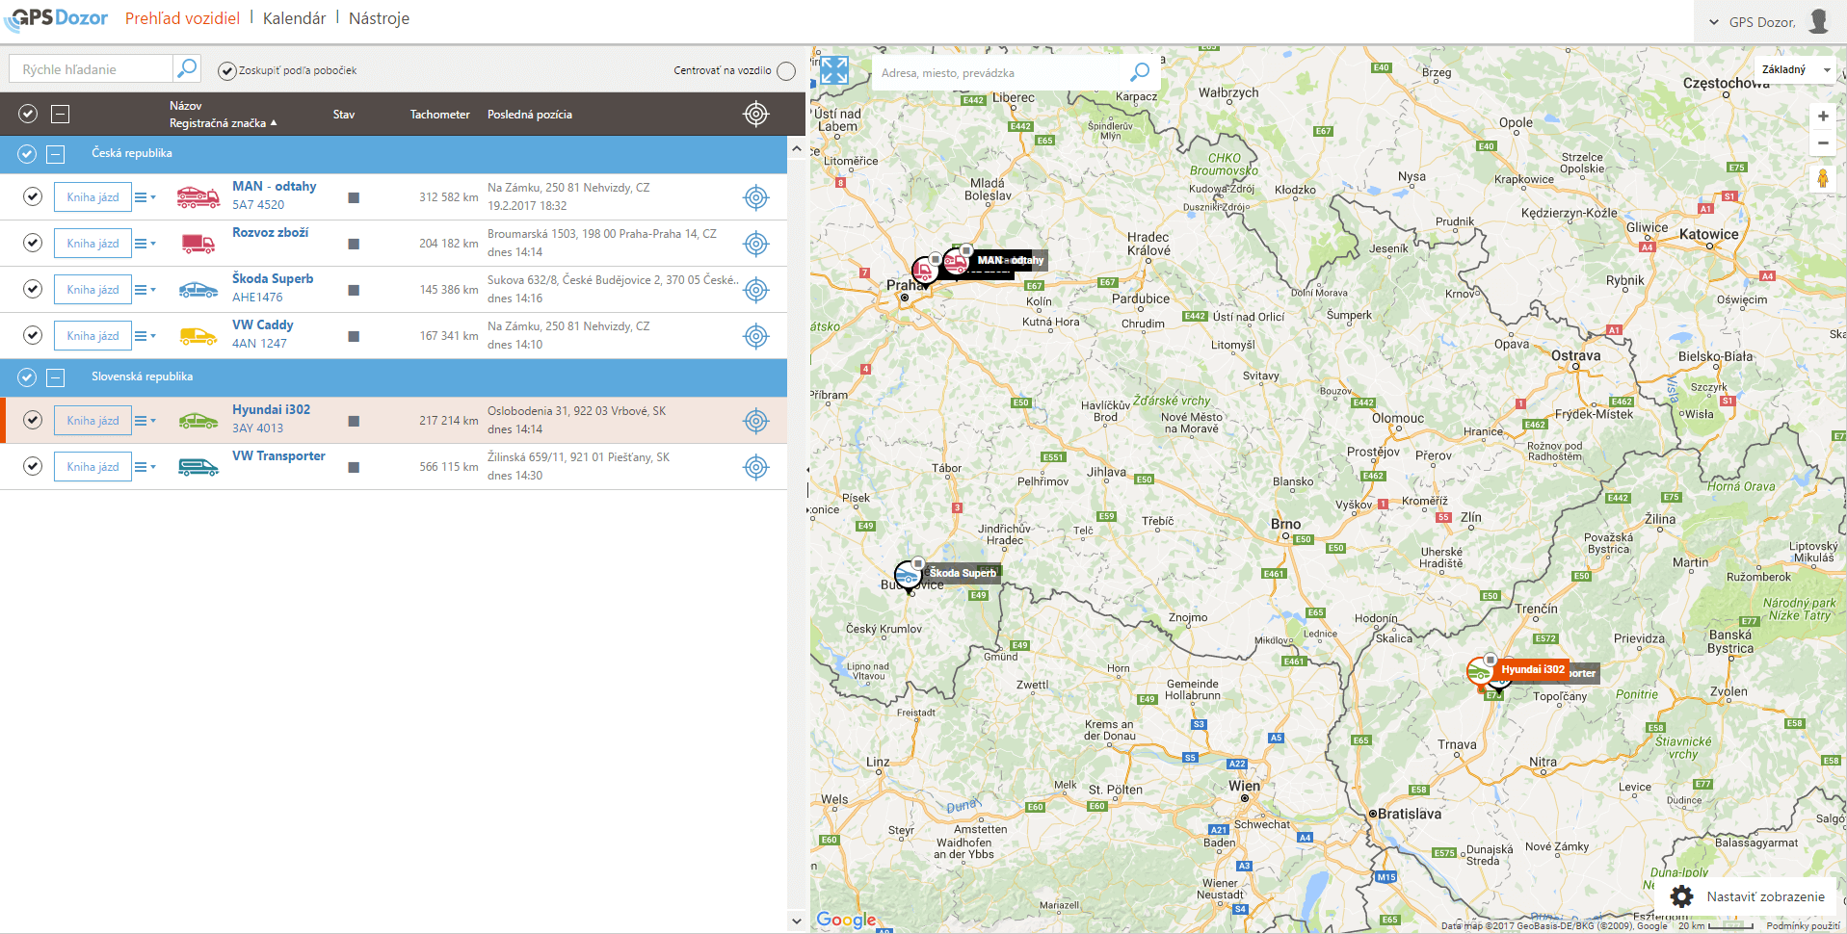Uncheck MAN - odtahy vehicle checkbox

click(33, 196)
